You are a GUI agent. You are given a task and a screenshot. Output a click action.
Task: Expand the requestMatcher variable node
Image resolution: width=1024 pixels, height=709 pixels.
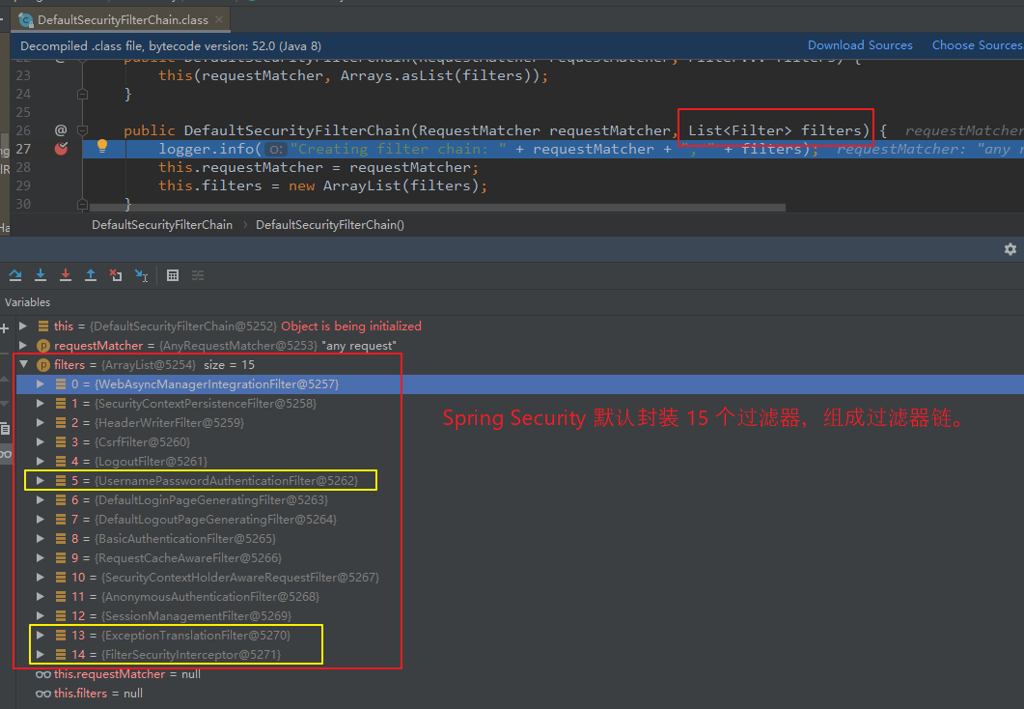23,345
